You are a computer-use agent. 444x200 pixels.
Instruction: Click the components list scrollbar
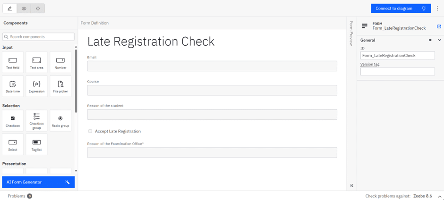[76, 81]
